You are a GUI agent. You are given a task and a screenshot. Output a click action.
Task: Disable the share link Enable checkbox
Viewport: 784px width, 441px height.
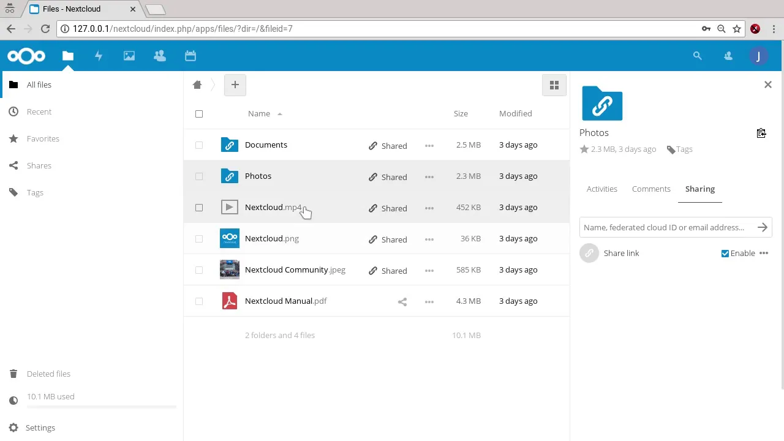tap(725, 254)
